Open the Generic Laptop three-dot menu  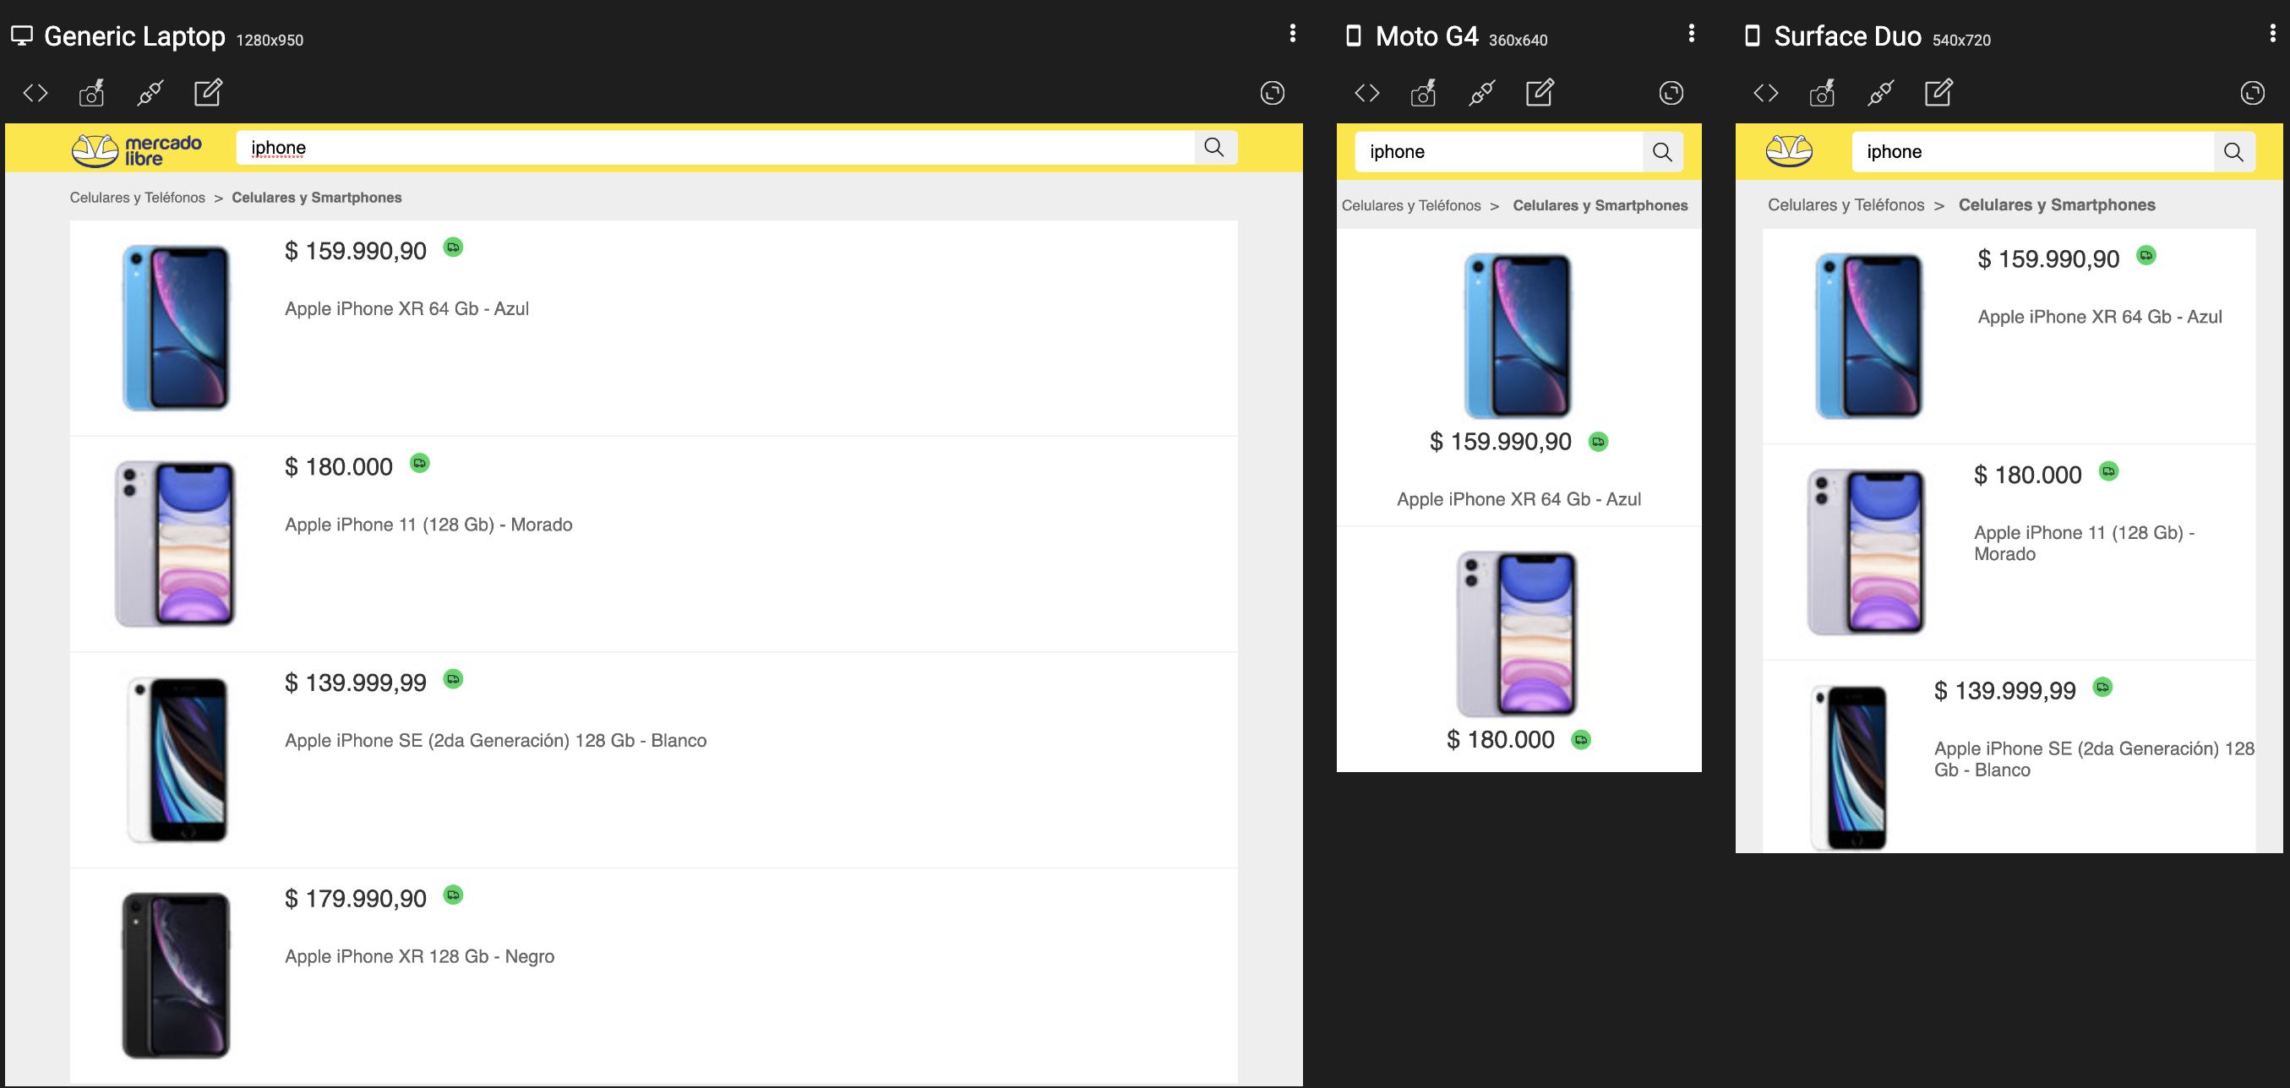click(1293, 34)
